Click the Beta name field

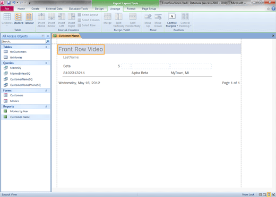pyautogui.click(x=67, y=66)
